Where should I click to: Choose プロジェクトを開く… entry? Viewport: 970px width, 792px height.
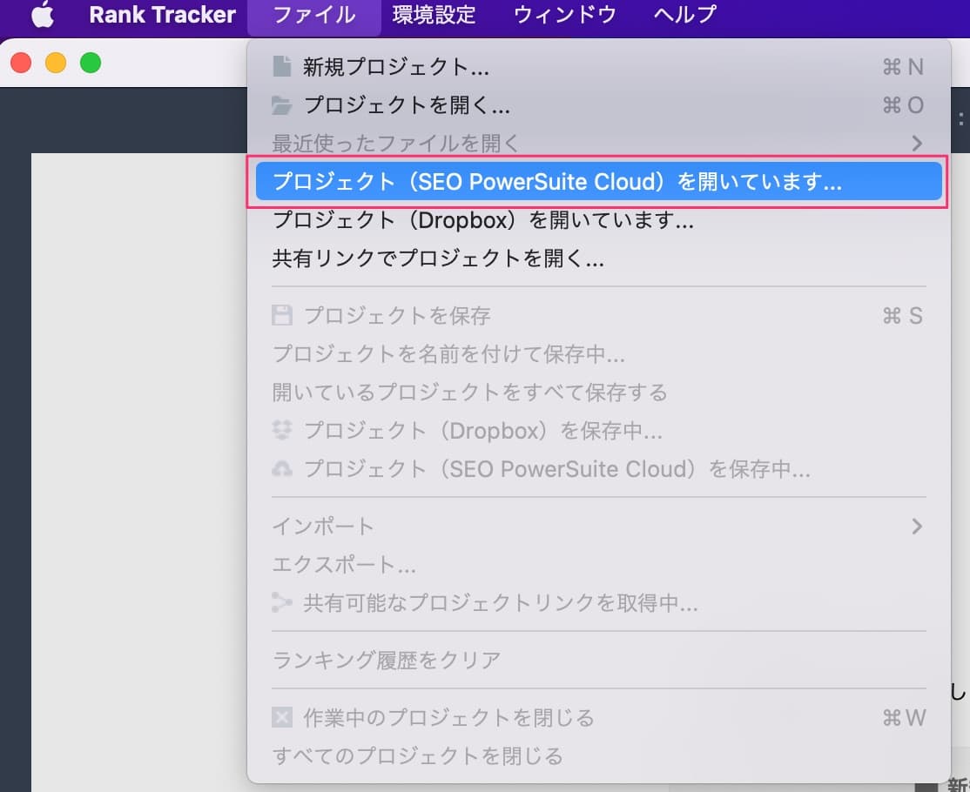598,105
